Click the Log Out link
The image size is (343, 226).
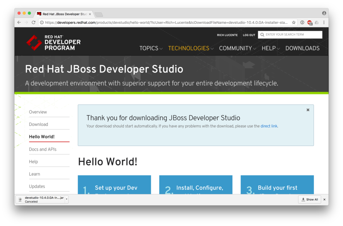(249, 35)
